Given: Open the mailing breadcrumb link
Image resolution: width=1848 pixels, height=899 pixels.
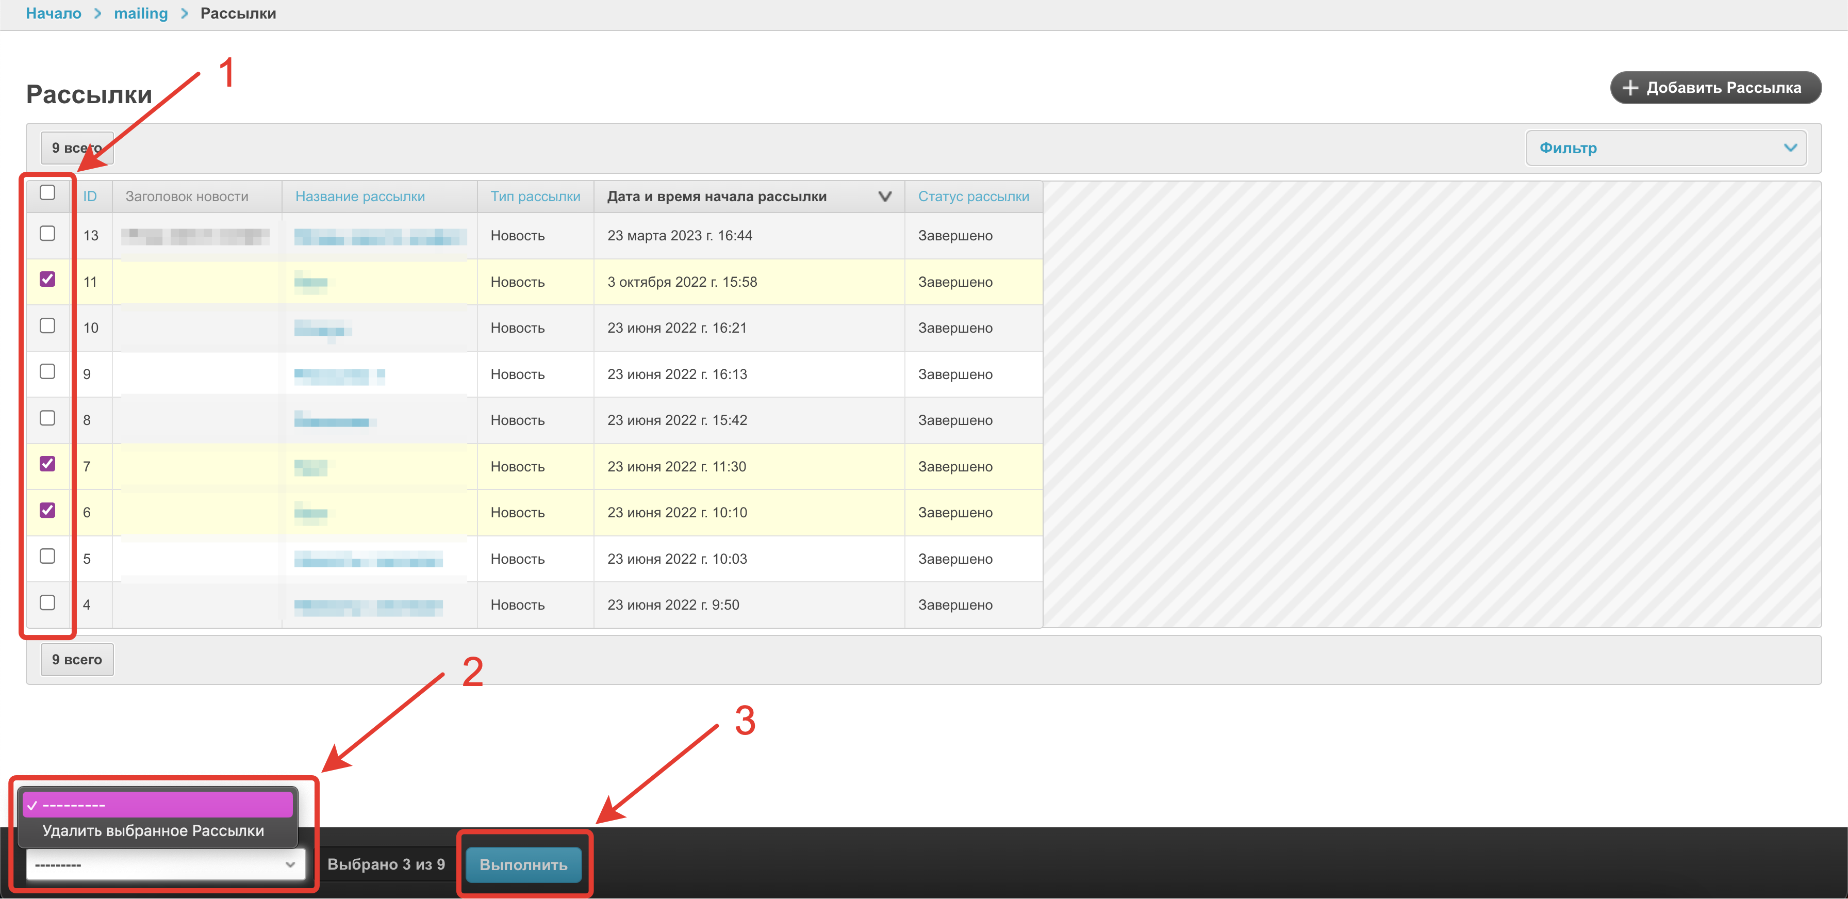Looking at the screenshot, I should (141, 13).
